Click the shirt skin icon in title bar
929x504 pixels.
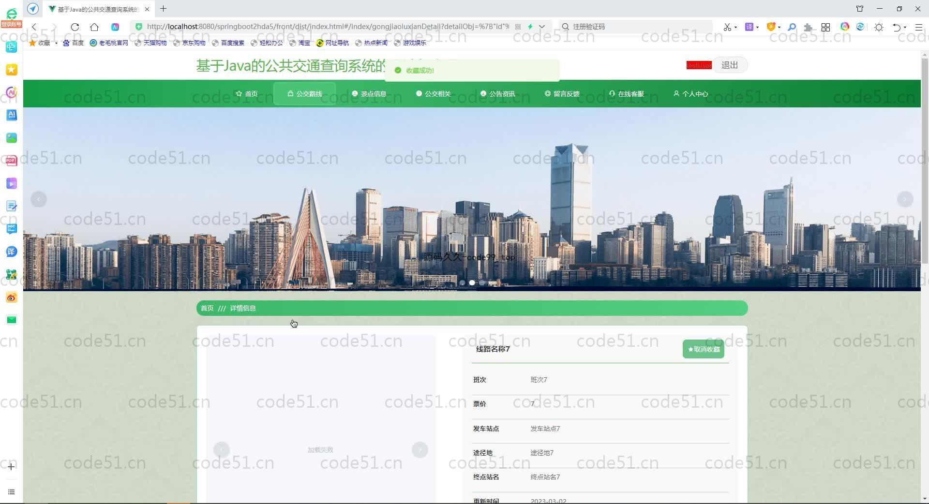(860, 9)
